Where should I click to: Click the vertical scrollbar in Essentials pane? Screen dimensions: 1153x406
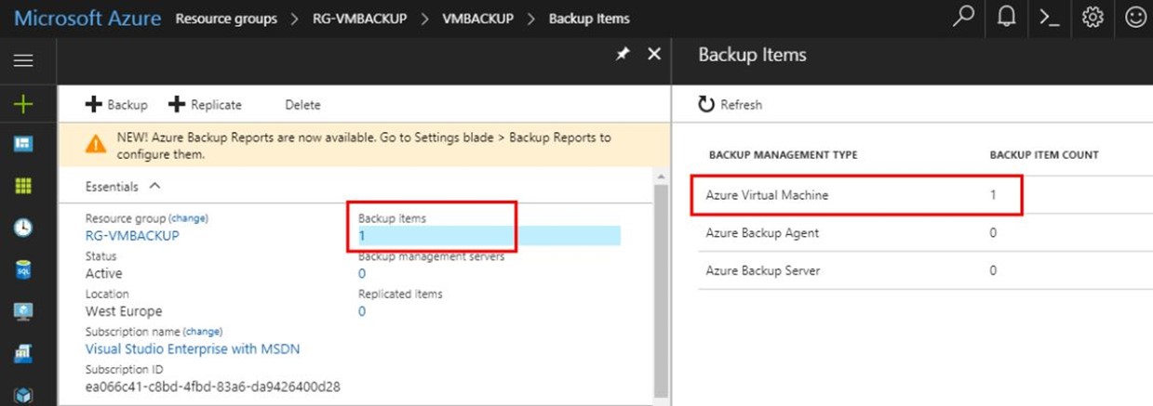click(662, 290)
